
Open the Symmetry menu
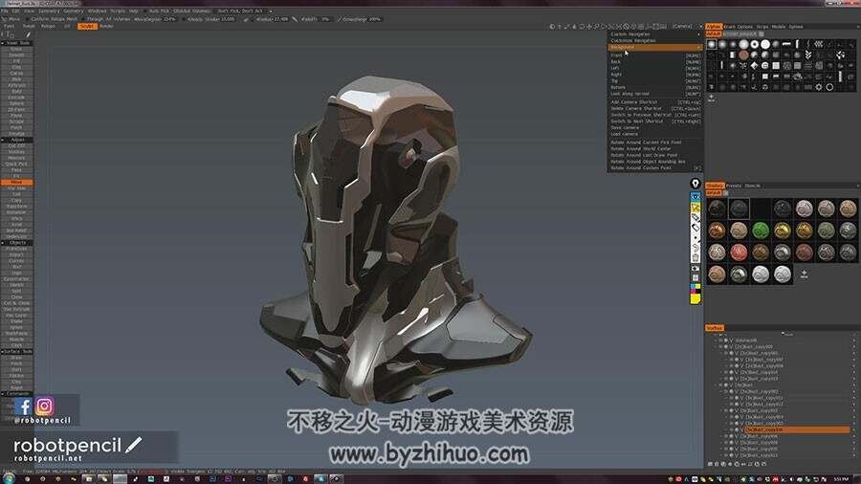click(49, 11)
